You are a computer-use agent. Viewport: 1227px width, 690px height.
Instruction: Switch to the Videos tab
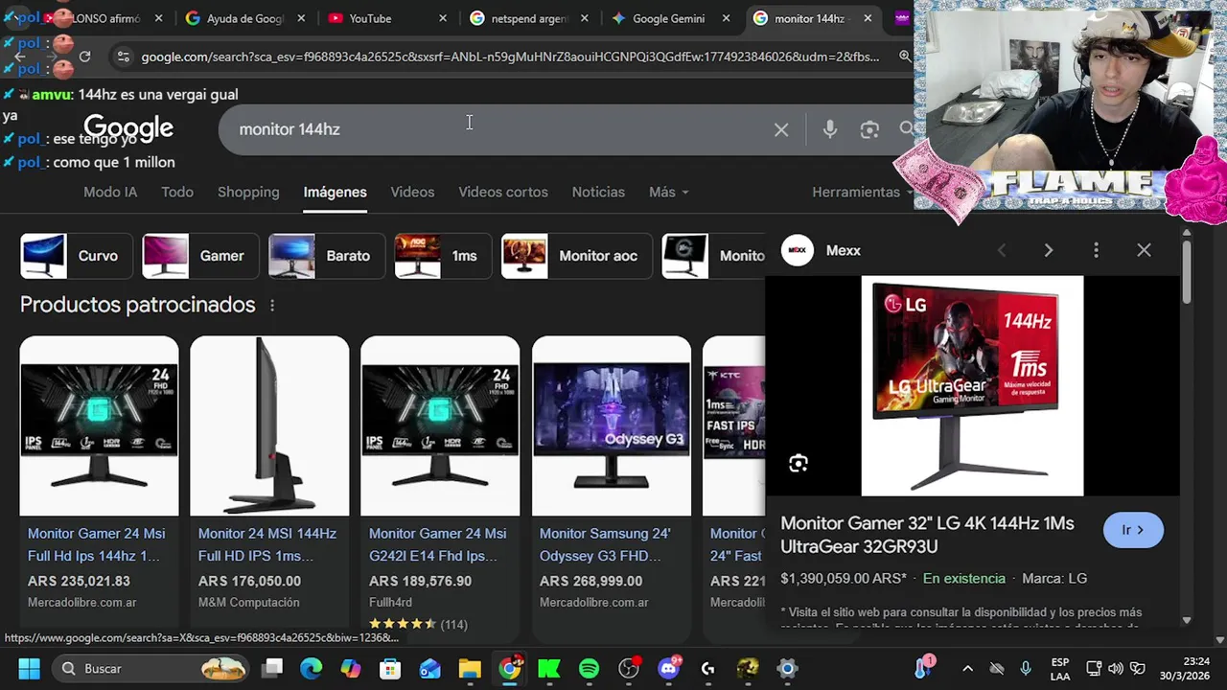click(412, 192)
